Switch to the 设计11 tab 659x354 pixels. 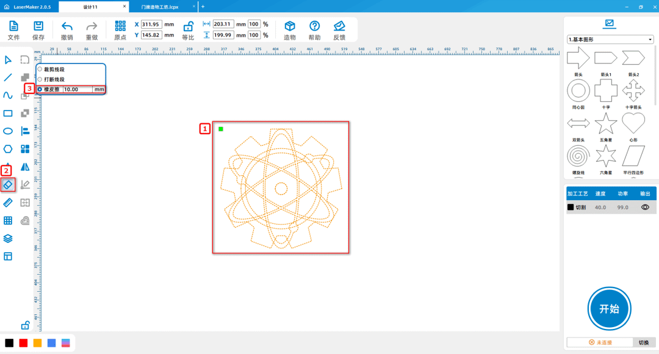click(92, 6)
